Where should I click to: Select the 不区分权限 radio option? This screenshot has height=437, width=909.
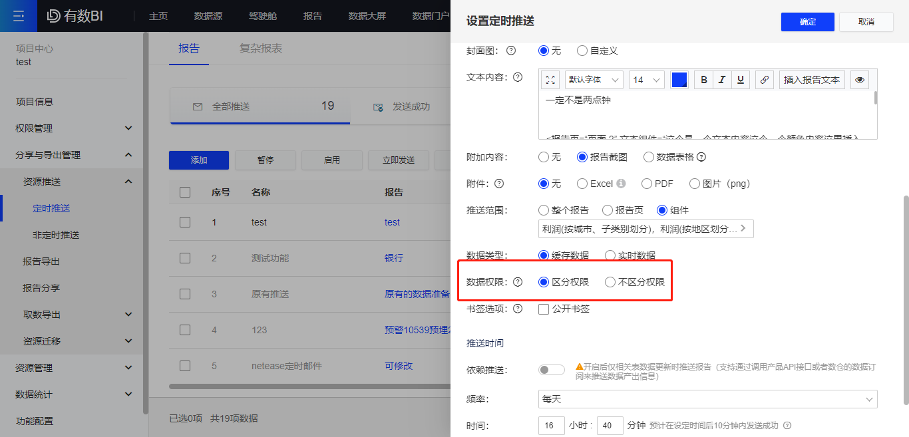point(610,281)
